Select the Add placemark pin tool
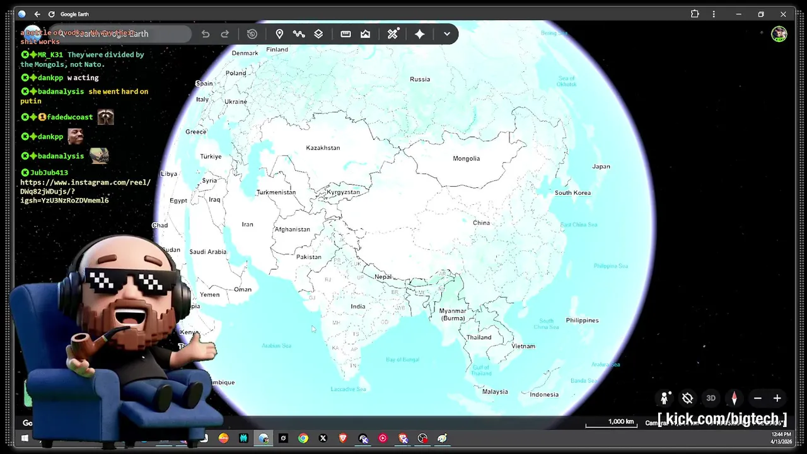 pyautogui.click(x=279, y=34)
